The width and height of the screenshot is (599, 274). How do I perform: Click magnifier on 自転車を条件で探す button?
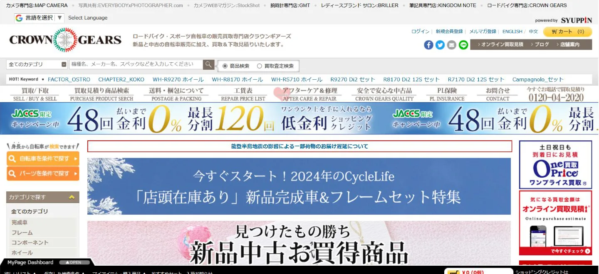click(x=12, y=159)
